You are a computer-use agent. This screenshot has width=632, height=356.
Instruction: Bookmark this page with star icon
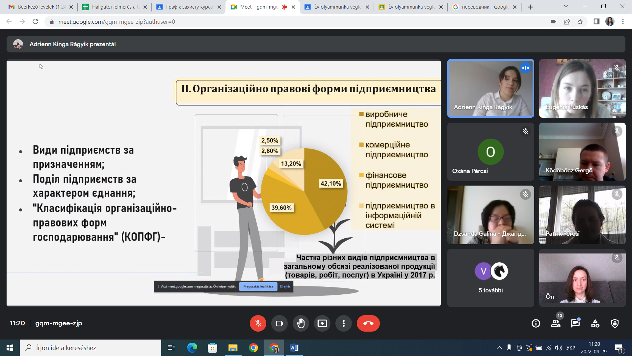tap(580, 22)
